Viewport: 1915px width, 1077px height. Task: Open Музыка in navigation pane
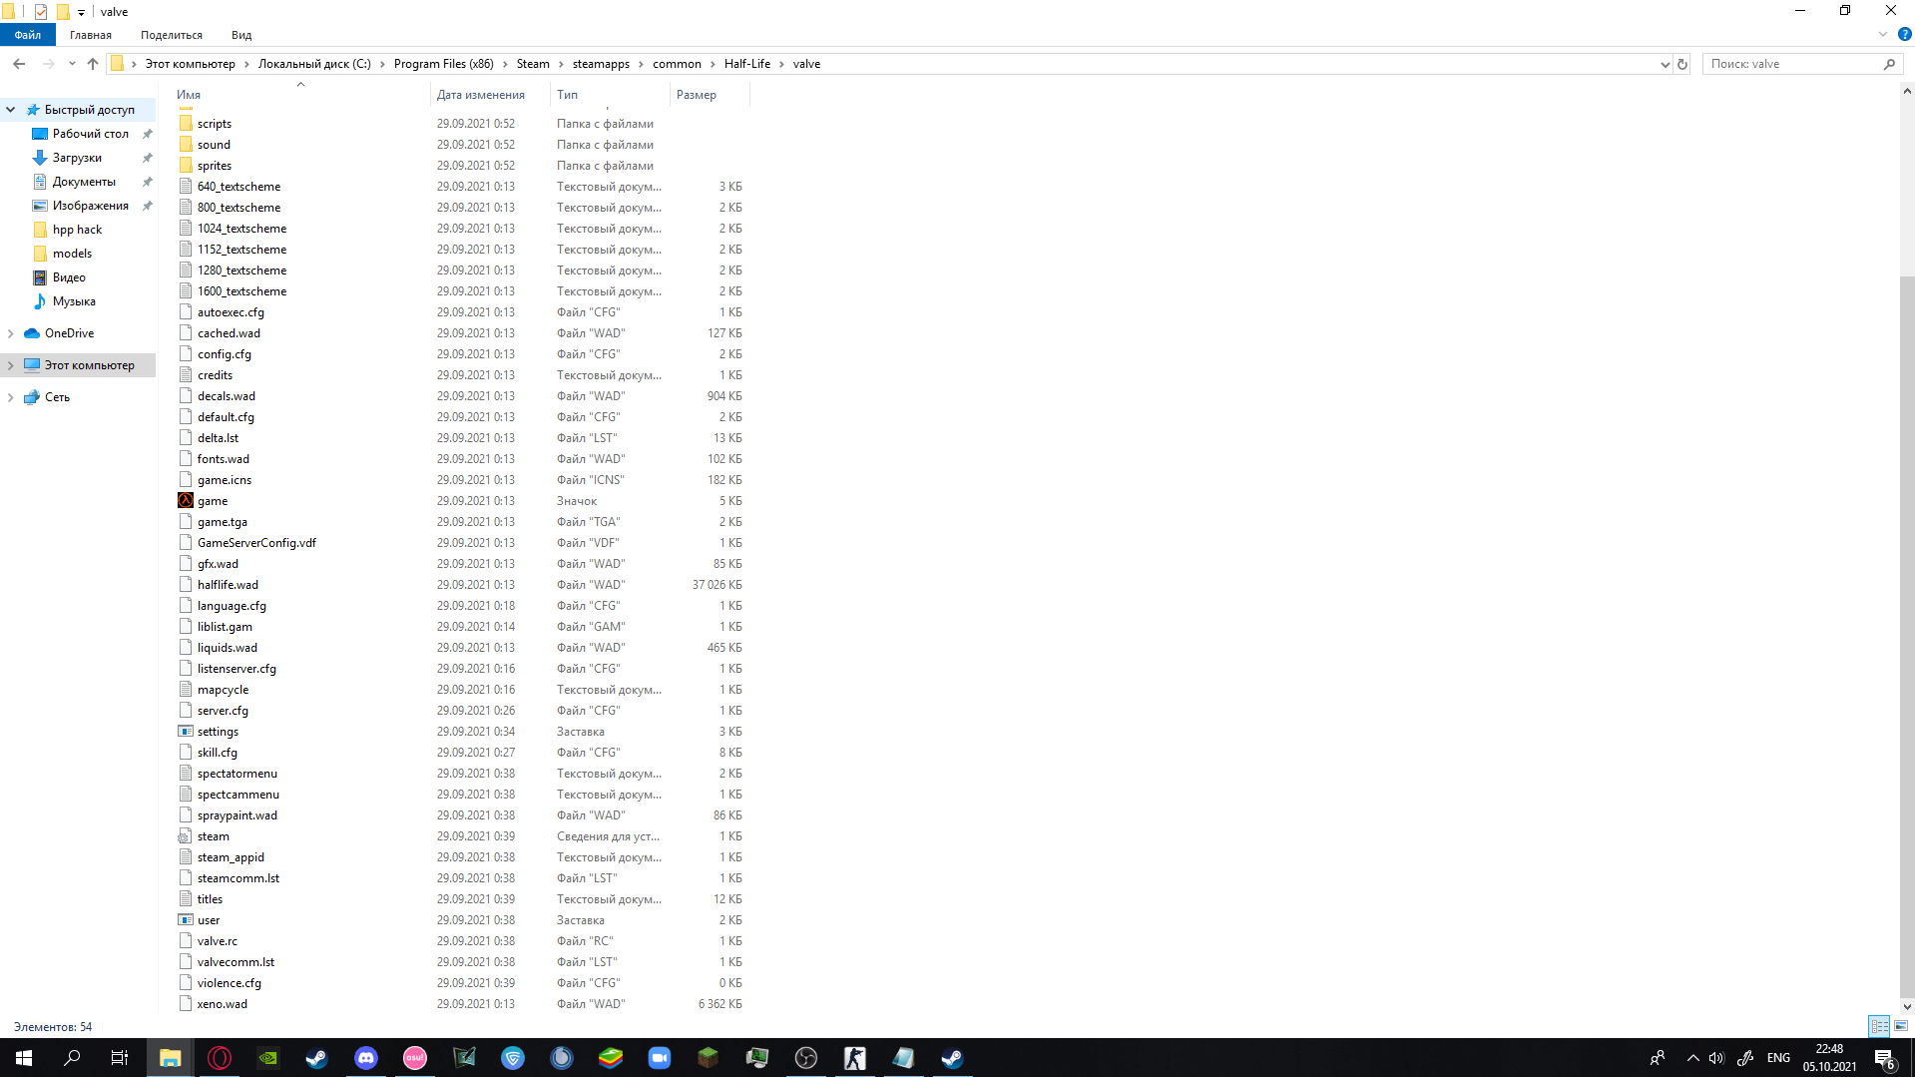(74, 301)
